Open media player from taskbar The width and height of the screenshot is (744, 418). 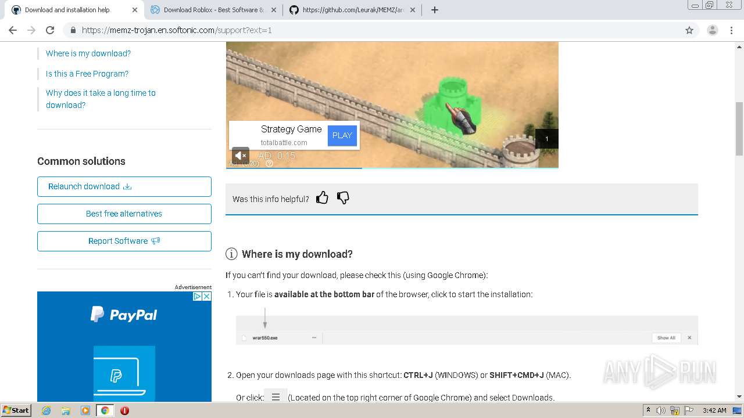tap(85, 410)
